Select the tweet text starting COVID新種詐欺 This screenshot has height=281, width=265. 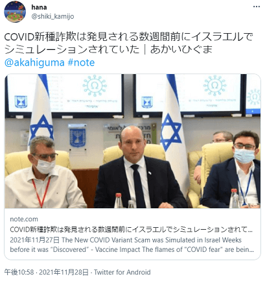(x=129, y=43)
